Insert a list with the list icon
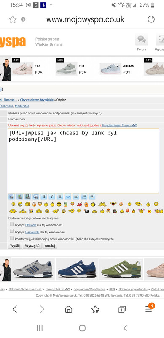 click(x=84, y=196)
